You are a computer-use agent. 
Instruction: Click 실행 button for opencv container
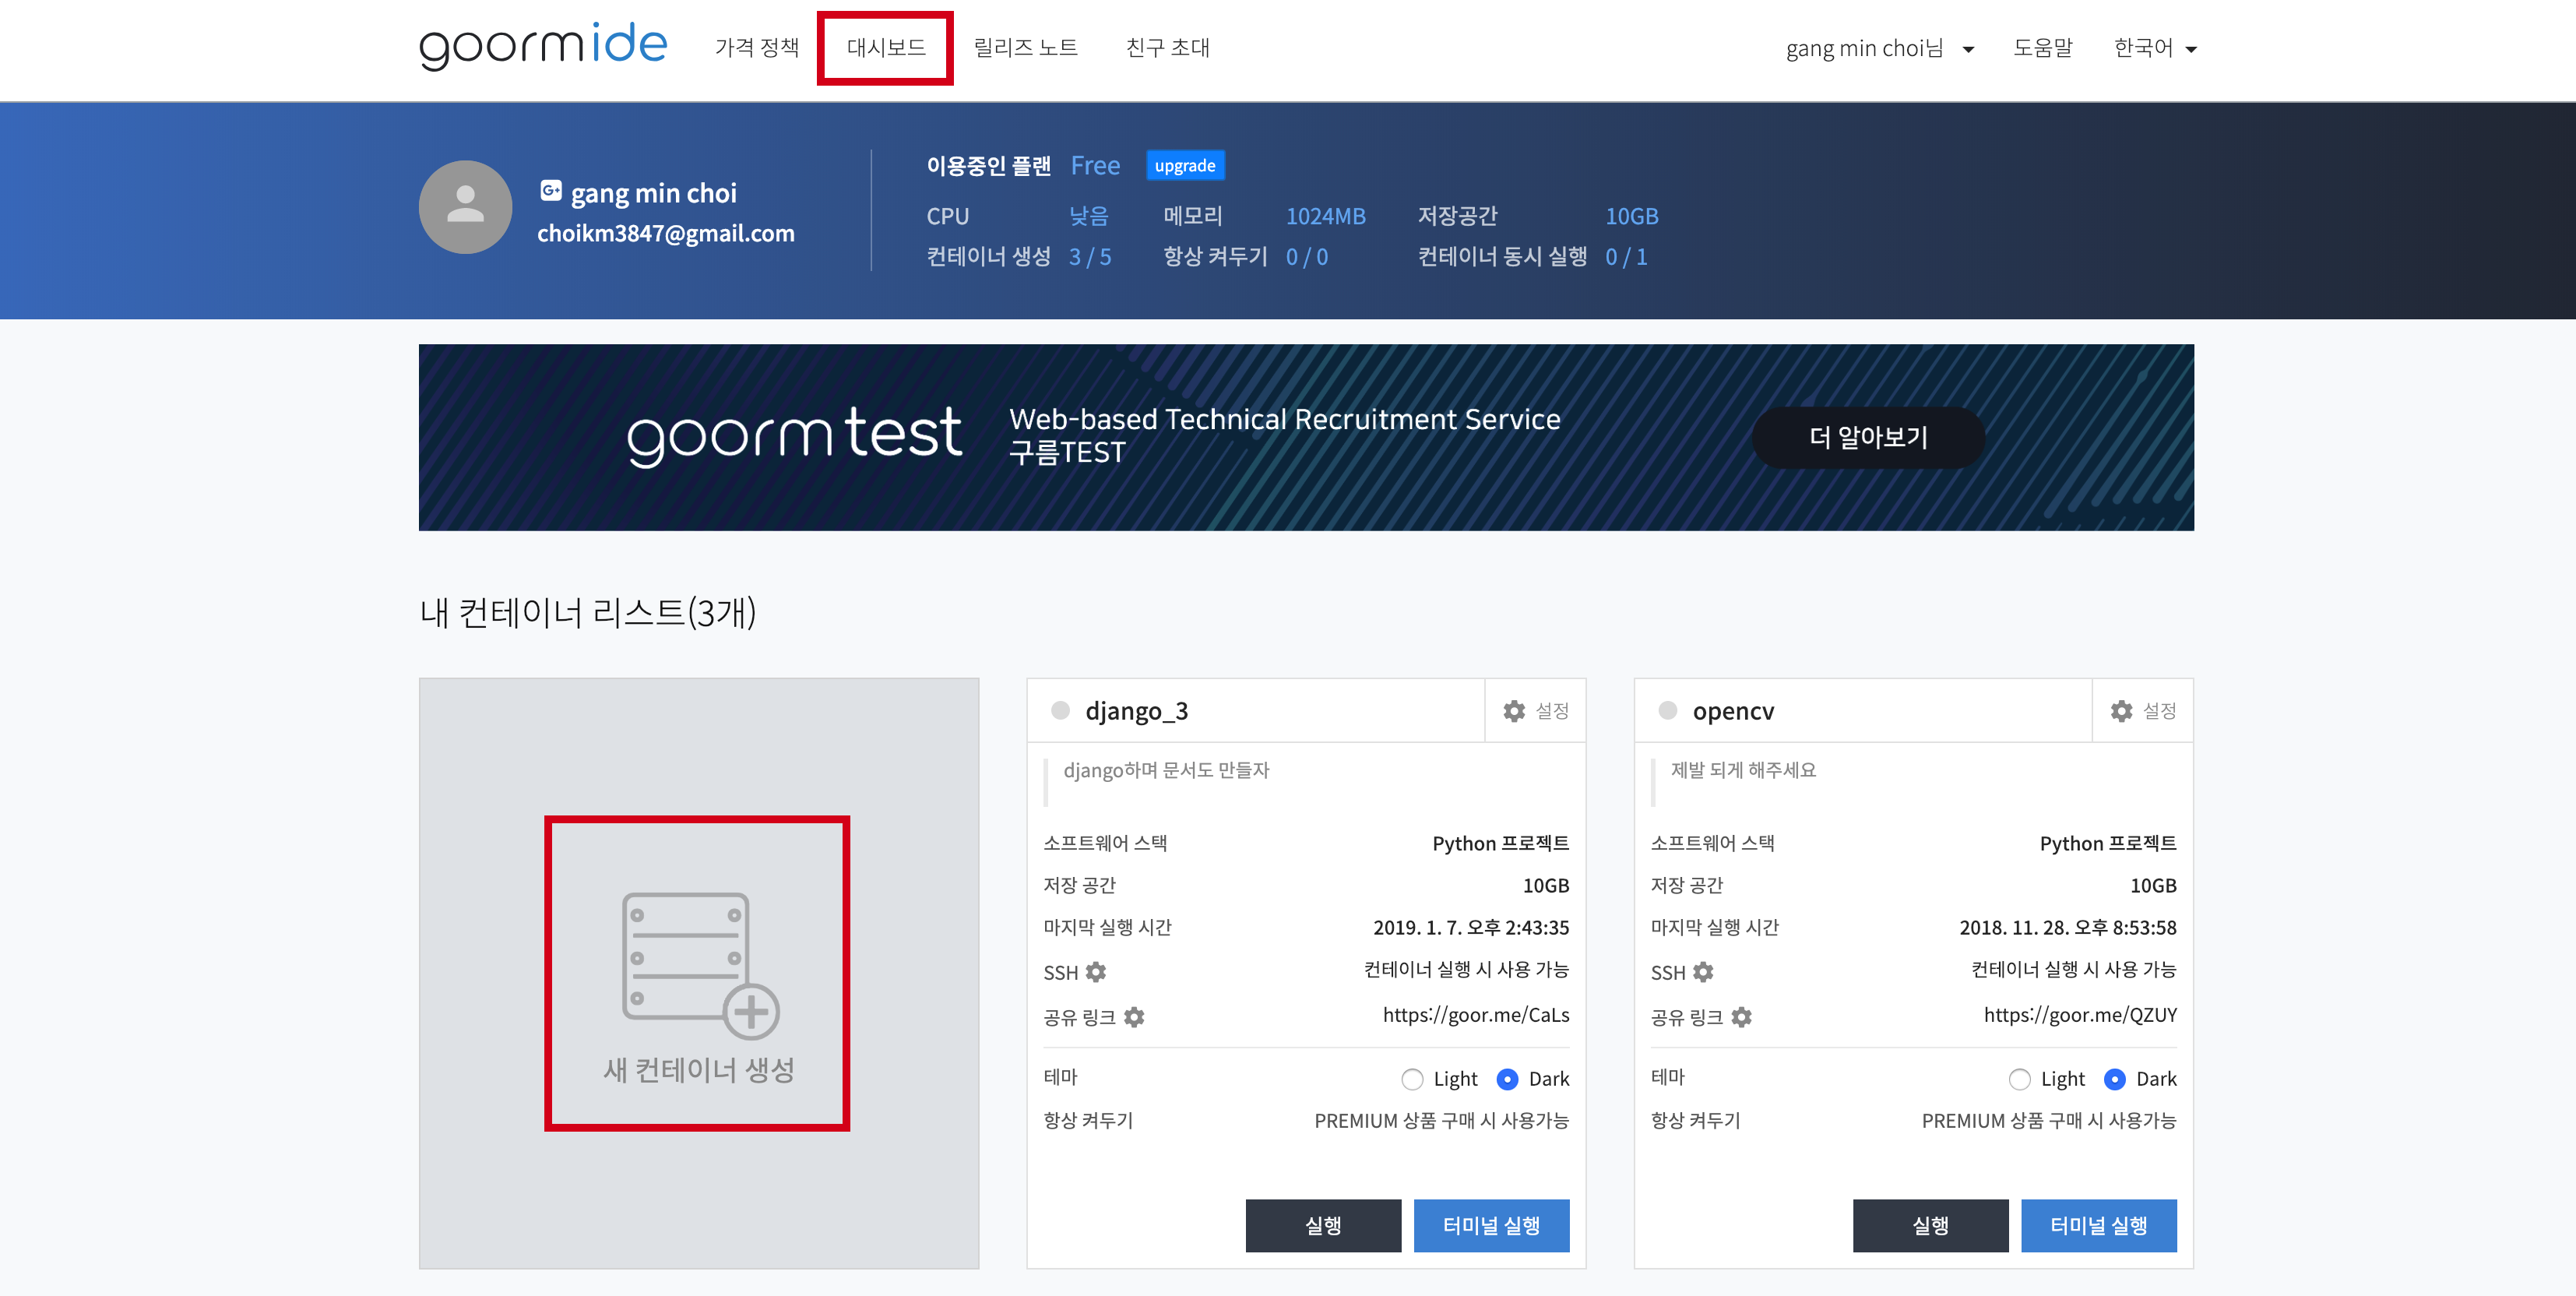1930,1225
